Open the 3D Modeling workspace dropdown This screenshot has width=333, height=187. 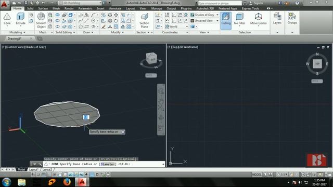tap(80, 3)
